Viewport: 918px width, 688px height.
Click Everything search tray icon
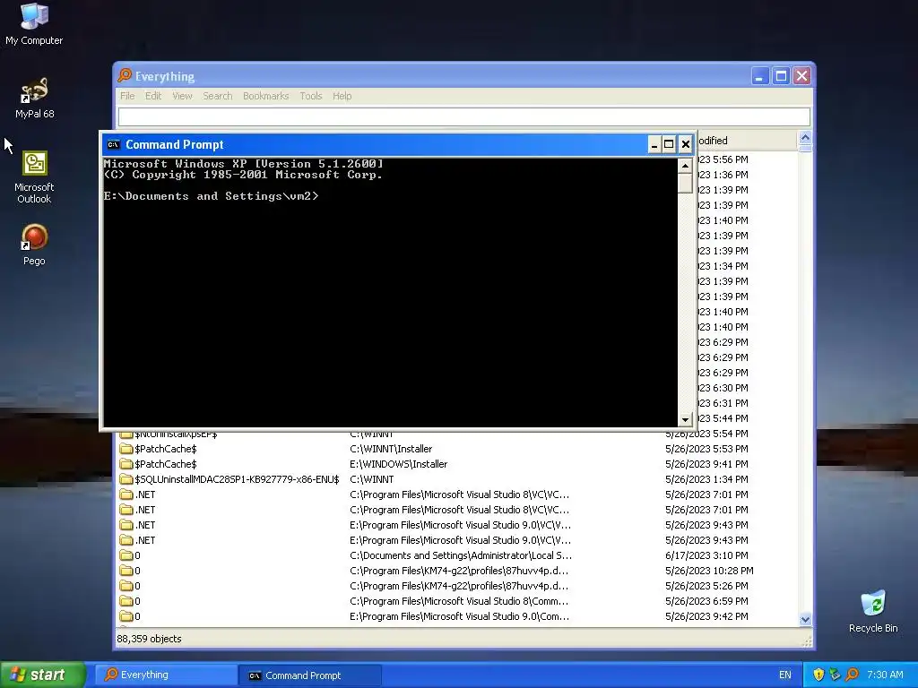click(x=853, y=675)
